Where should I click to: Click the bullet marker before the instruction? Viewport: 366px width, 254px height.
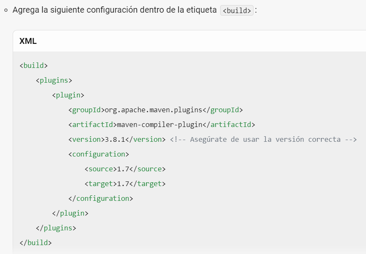coord(6,10)
